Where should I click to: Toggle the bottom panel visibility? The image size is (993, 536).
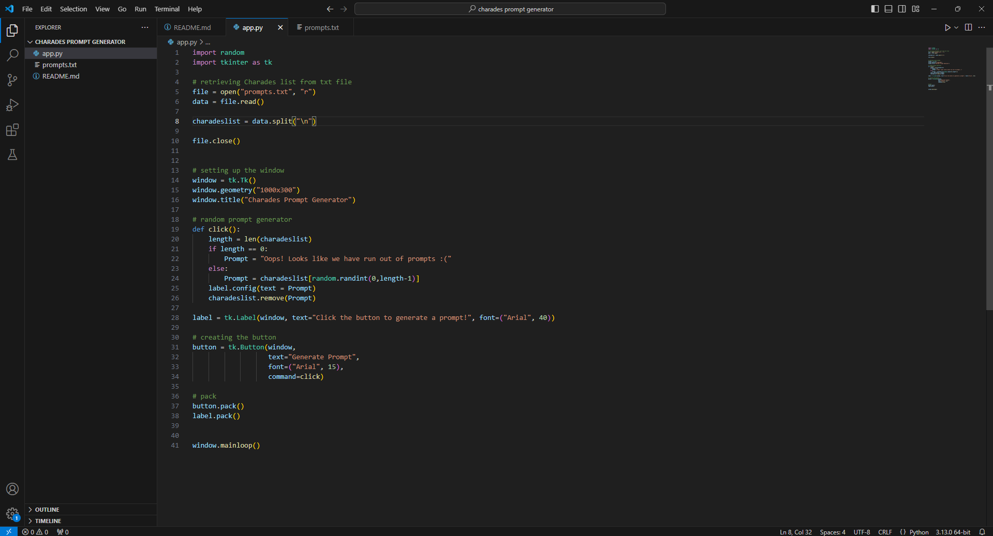pos(888,9)
